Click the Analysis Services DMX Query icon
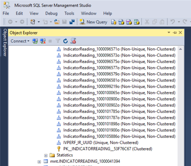Image resolution: width=191 pixels, height=166 pixels. point(129,22)
